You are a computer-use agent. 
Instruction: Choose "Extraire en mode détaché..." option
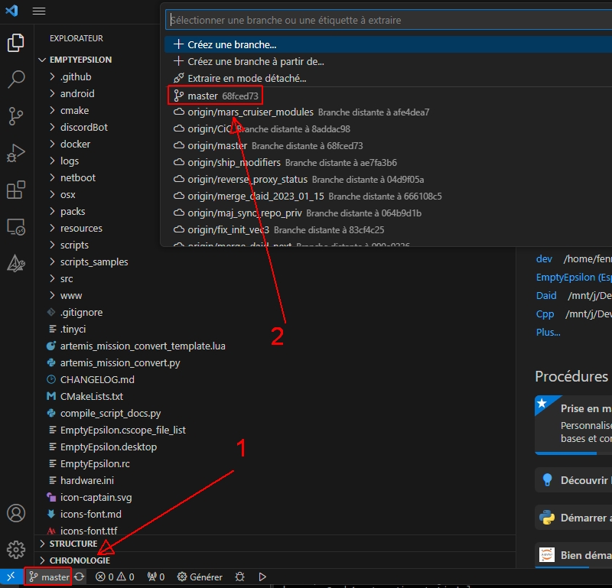(246, 78)
